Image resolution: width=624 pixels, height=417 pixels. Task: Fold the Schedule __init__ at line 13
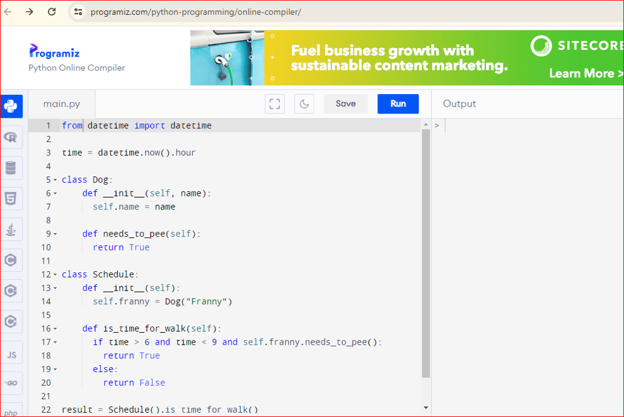tap(56, 288)
